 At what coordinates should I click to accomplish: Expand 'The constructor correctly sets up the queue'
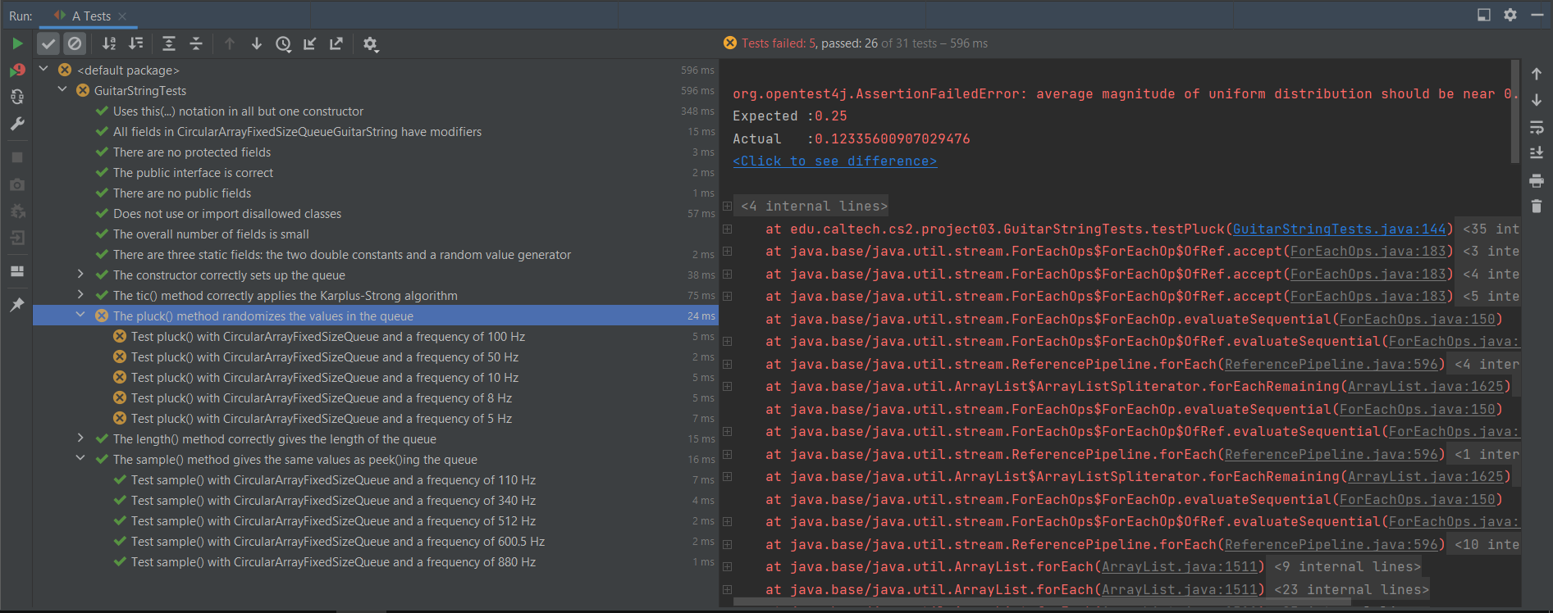[80, 275]
